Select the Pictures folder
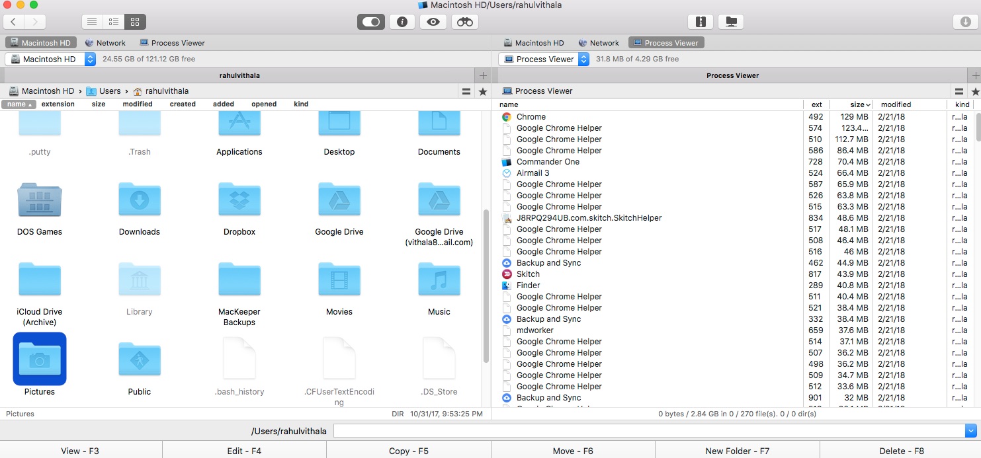This screenshot has width=981, height=458. [x=40, y=364]
